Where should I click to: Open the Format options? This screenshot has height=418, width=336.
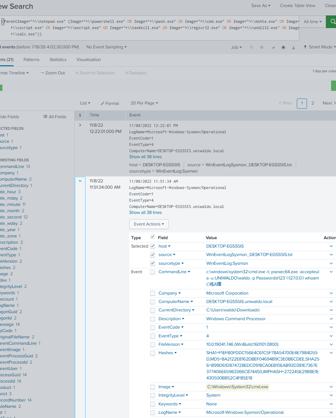[110, 103]
